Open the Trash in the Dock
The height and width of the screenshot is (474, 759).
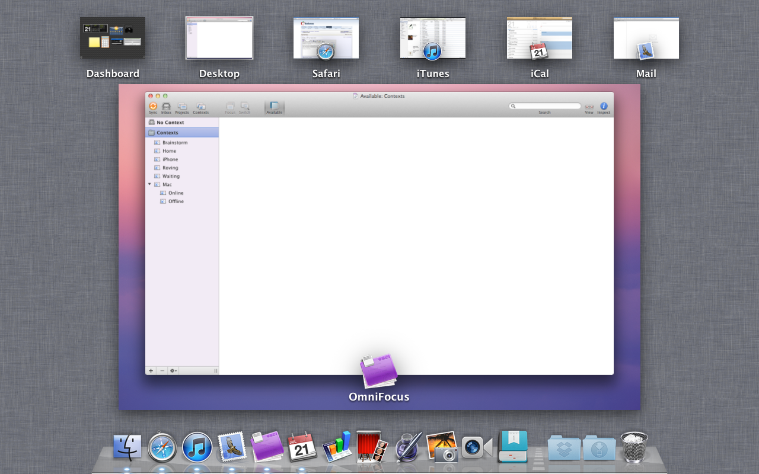pyautogui.click(x=634, y=447)
